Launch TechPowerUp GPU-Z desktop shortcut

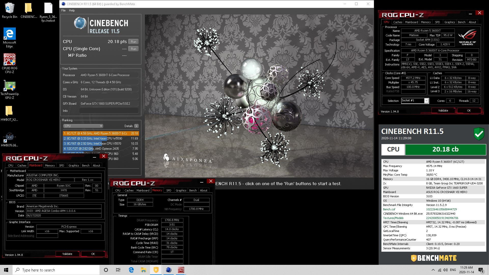pyautogui.click(x=9, y=89)
